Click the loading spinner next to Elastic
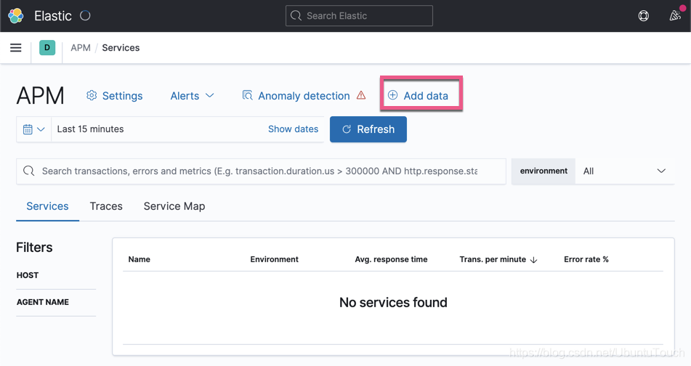Viewport: 691px width, 366px height. coord(85,16)
